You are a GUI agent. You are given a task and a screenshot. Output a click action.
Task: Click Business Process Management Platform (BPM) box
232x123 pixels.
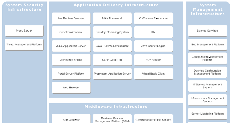(x=112, y=119)
